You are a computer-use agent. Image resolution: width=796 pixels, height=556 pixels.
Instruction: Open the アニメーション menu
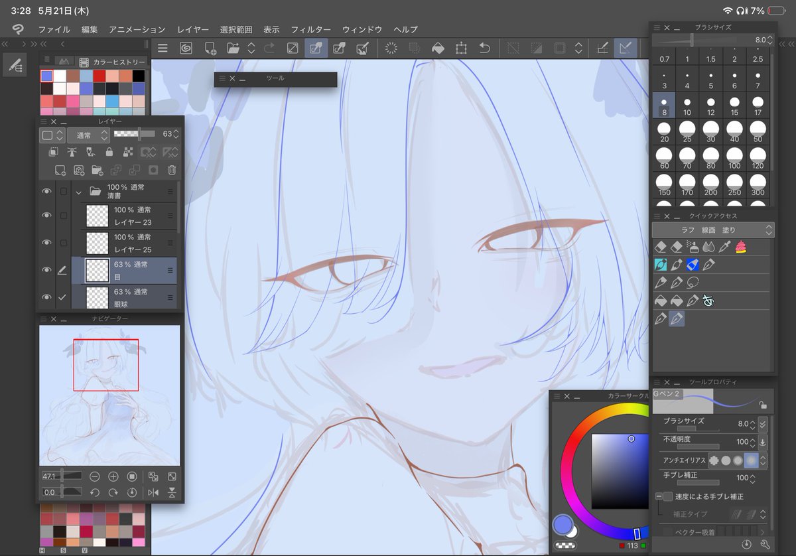tap(137, 30)
